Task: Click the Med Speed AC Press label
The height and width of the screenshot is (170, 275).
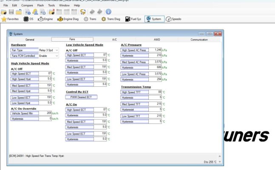Action: coord(134,62)
